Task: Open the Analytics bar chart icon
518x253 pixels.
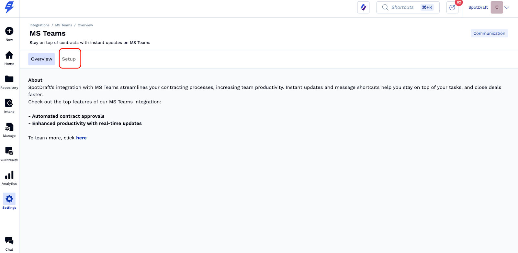Action: coord(9,175)
